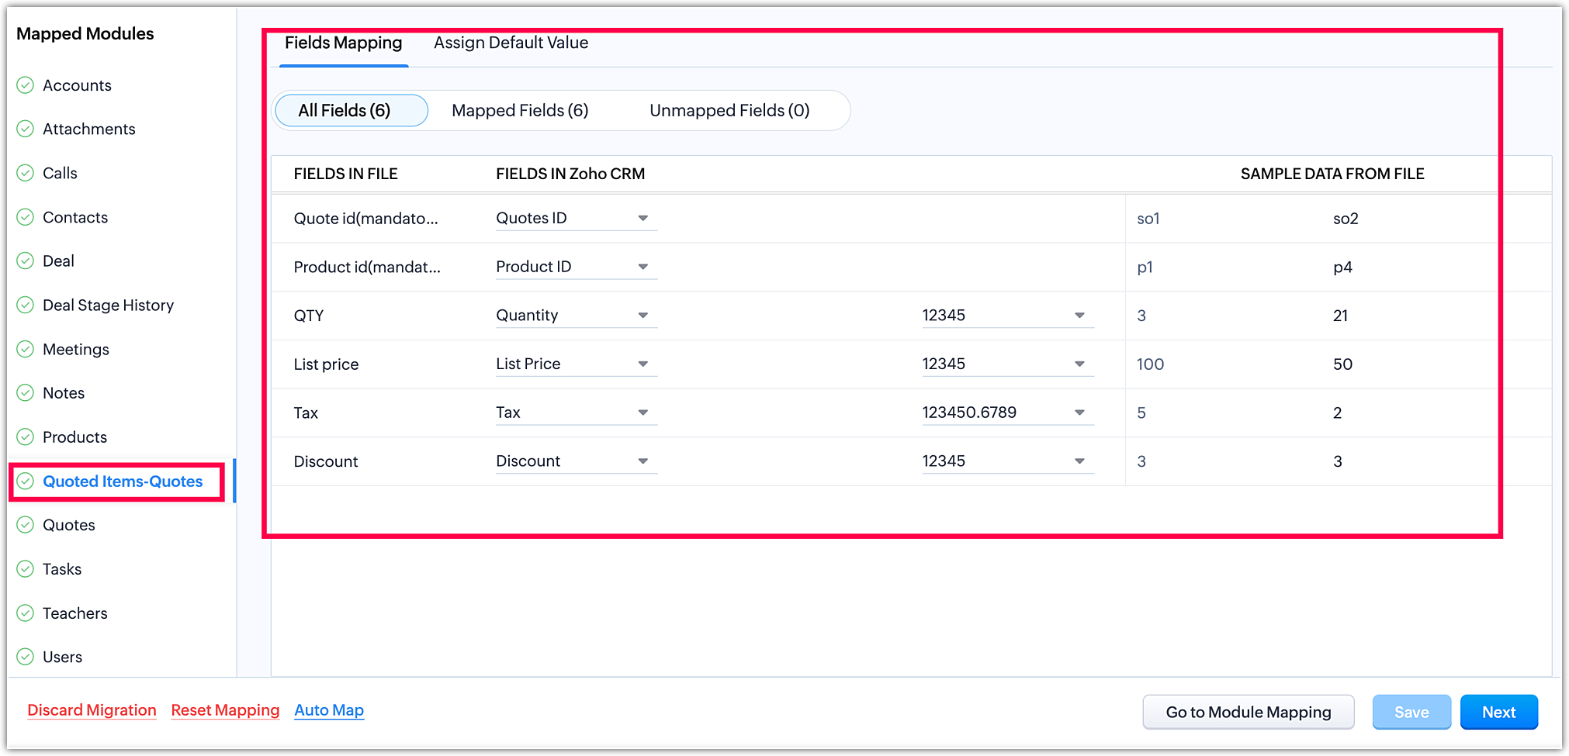
Task: Click the checkmark icon next to Users
Action: 26,657
